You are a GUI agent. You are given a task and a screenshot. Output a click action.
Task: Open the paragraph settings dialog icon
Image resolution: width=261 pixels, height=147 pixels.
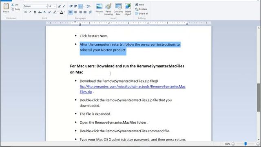click(x=90, y=12)
